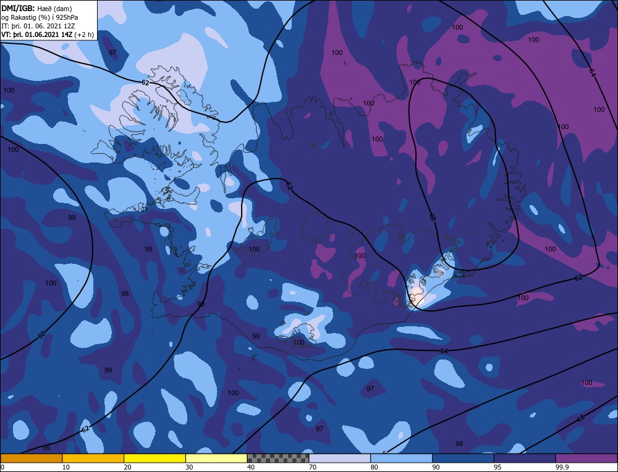Image resolution: width=618 pixels, height=472 pixels.
Task: Select the 'VT: þri. 01.06.2021 14Z' line
Action: click(x=36, y=35)
